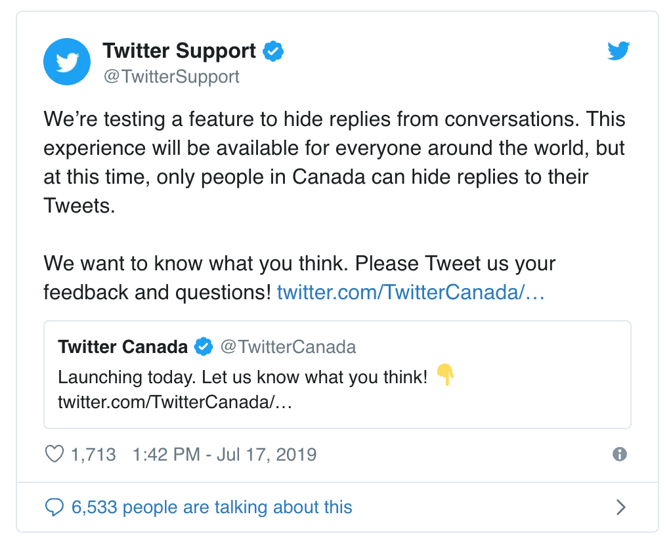Open the blue twitter.com/TwitterCanada link
This screenshot has width=671, height=542.
(410, 292)
